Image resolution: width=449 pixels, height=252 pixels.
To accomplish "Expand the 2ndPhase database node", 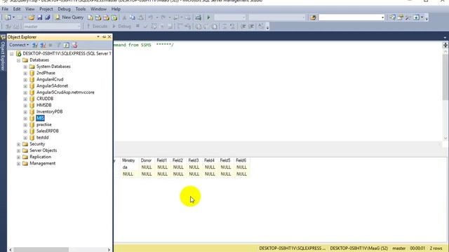I will tap(25, 73).
